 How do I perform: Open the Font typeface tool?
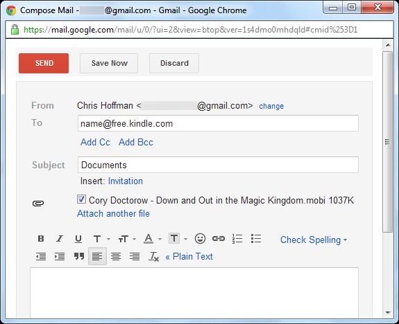pos(97,239)
